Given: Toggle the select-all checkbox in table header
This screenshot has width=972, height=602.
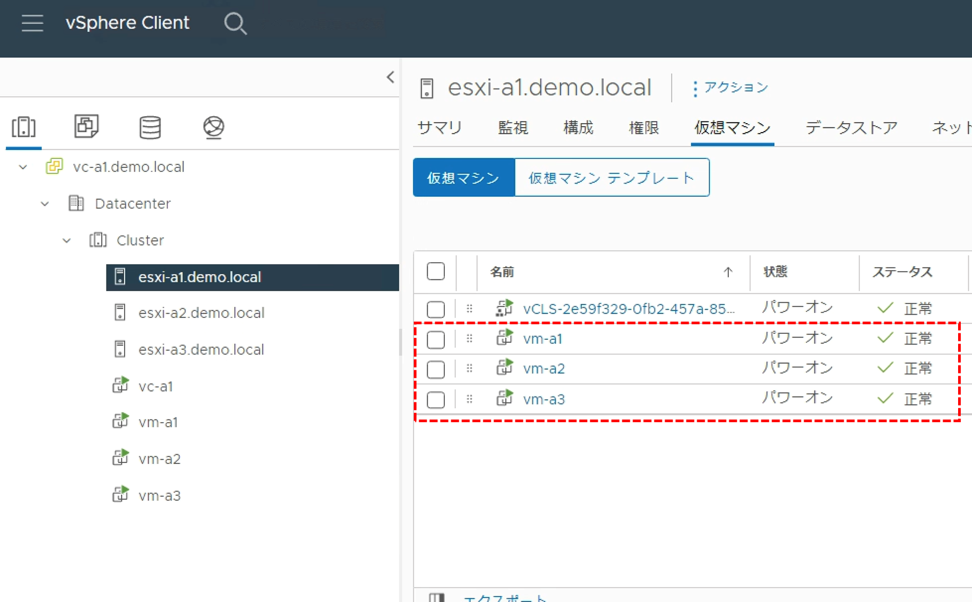Looking at the screenshot, I should coord(436,271).
